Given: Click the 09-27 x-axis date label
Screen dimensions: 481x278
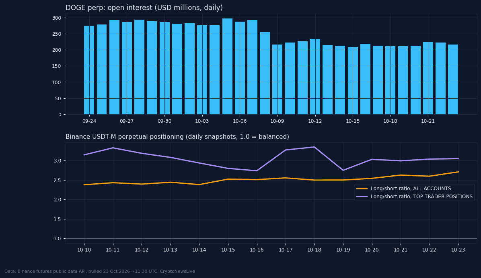Looking at the screenshot, I should (127, 121).
